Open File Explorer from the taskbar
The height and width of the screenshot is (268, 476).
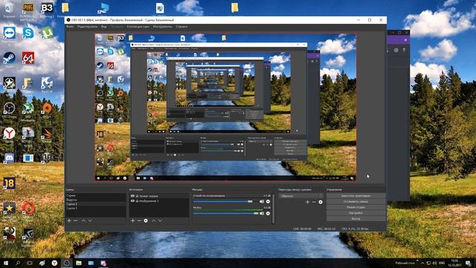coord(79,263)
